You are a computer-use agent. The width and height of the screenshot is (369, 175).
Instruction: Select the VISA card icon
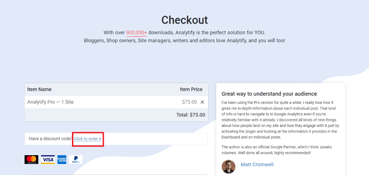coord(48,159)
